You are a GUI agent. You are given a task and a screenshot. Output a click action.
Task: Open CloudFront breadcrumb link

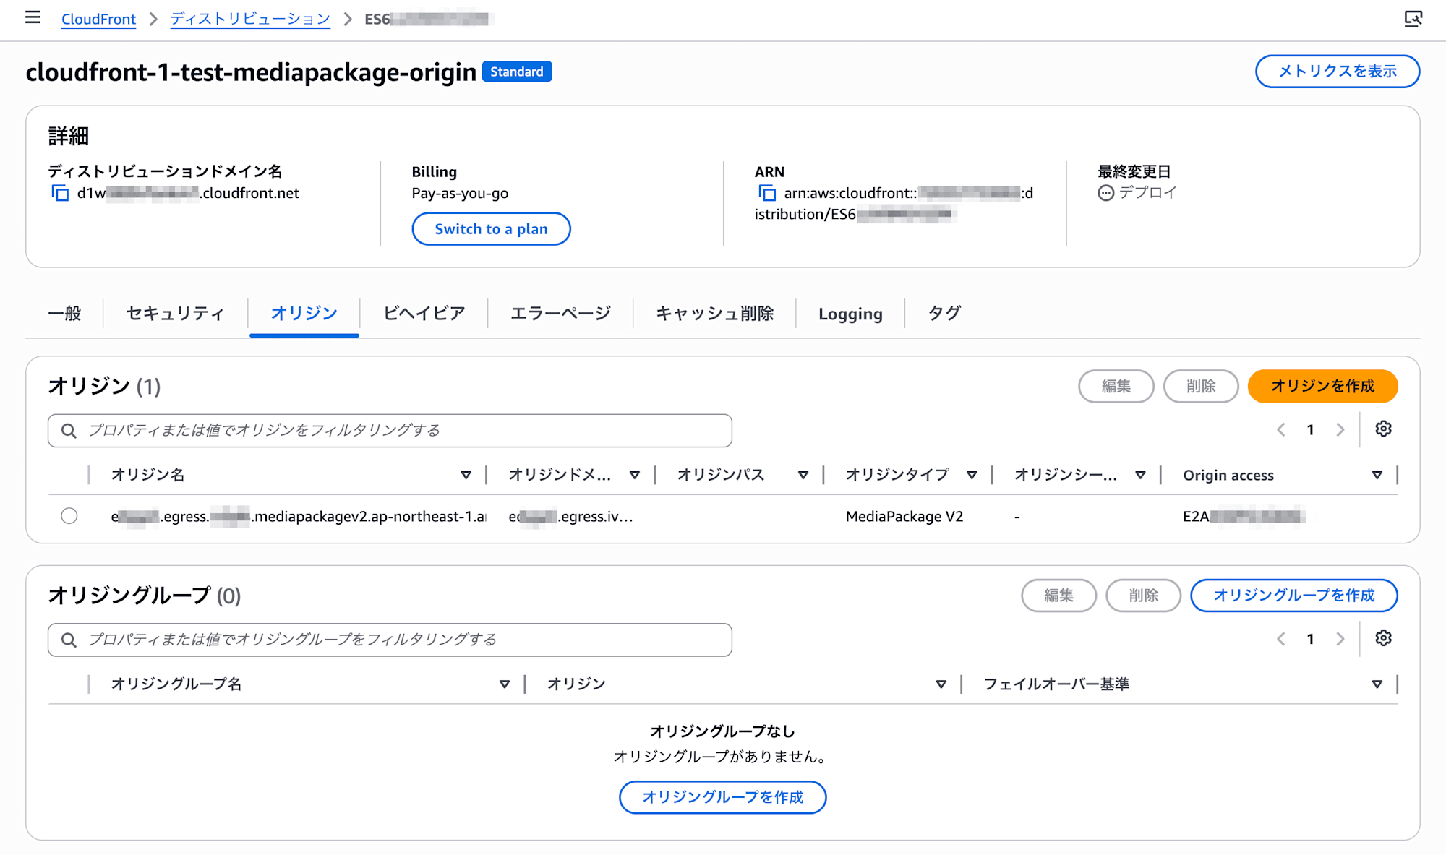[x=98, y=19]
